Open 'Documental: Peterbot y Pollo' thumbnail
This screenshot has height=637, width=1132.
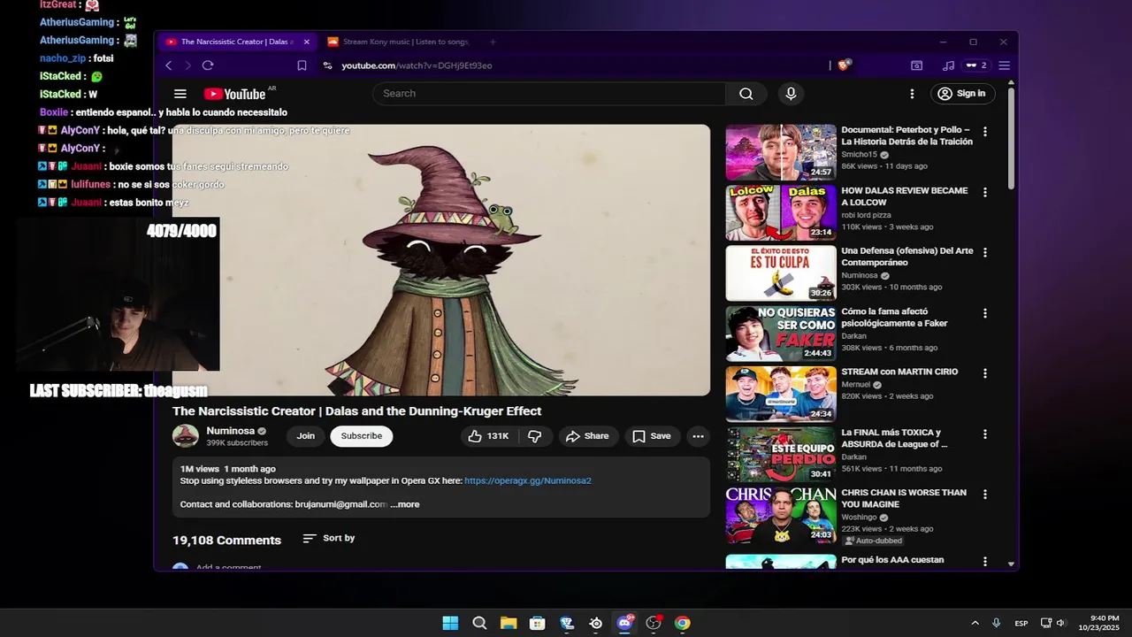point(781,152)
